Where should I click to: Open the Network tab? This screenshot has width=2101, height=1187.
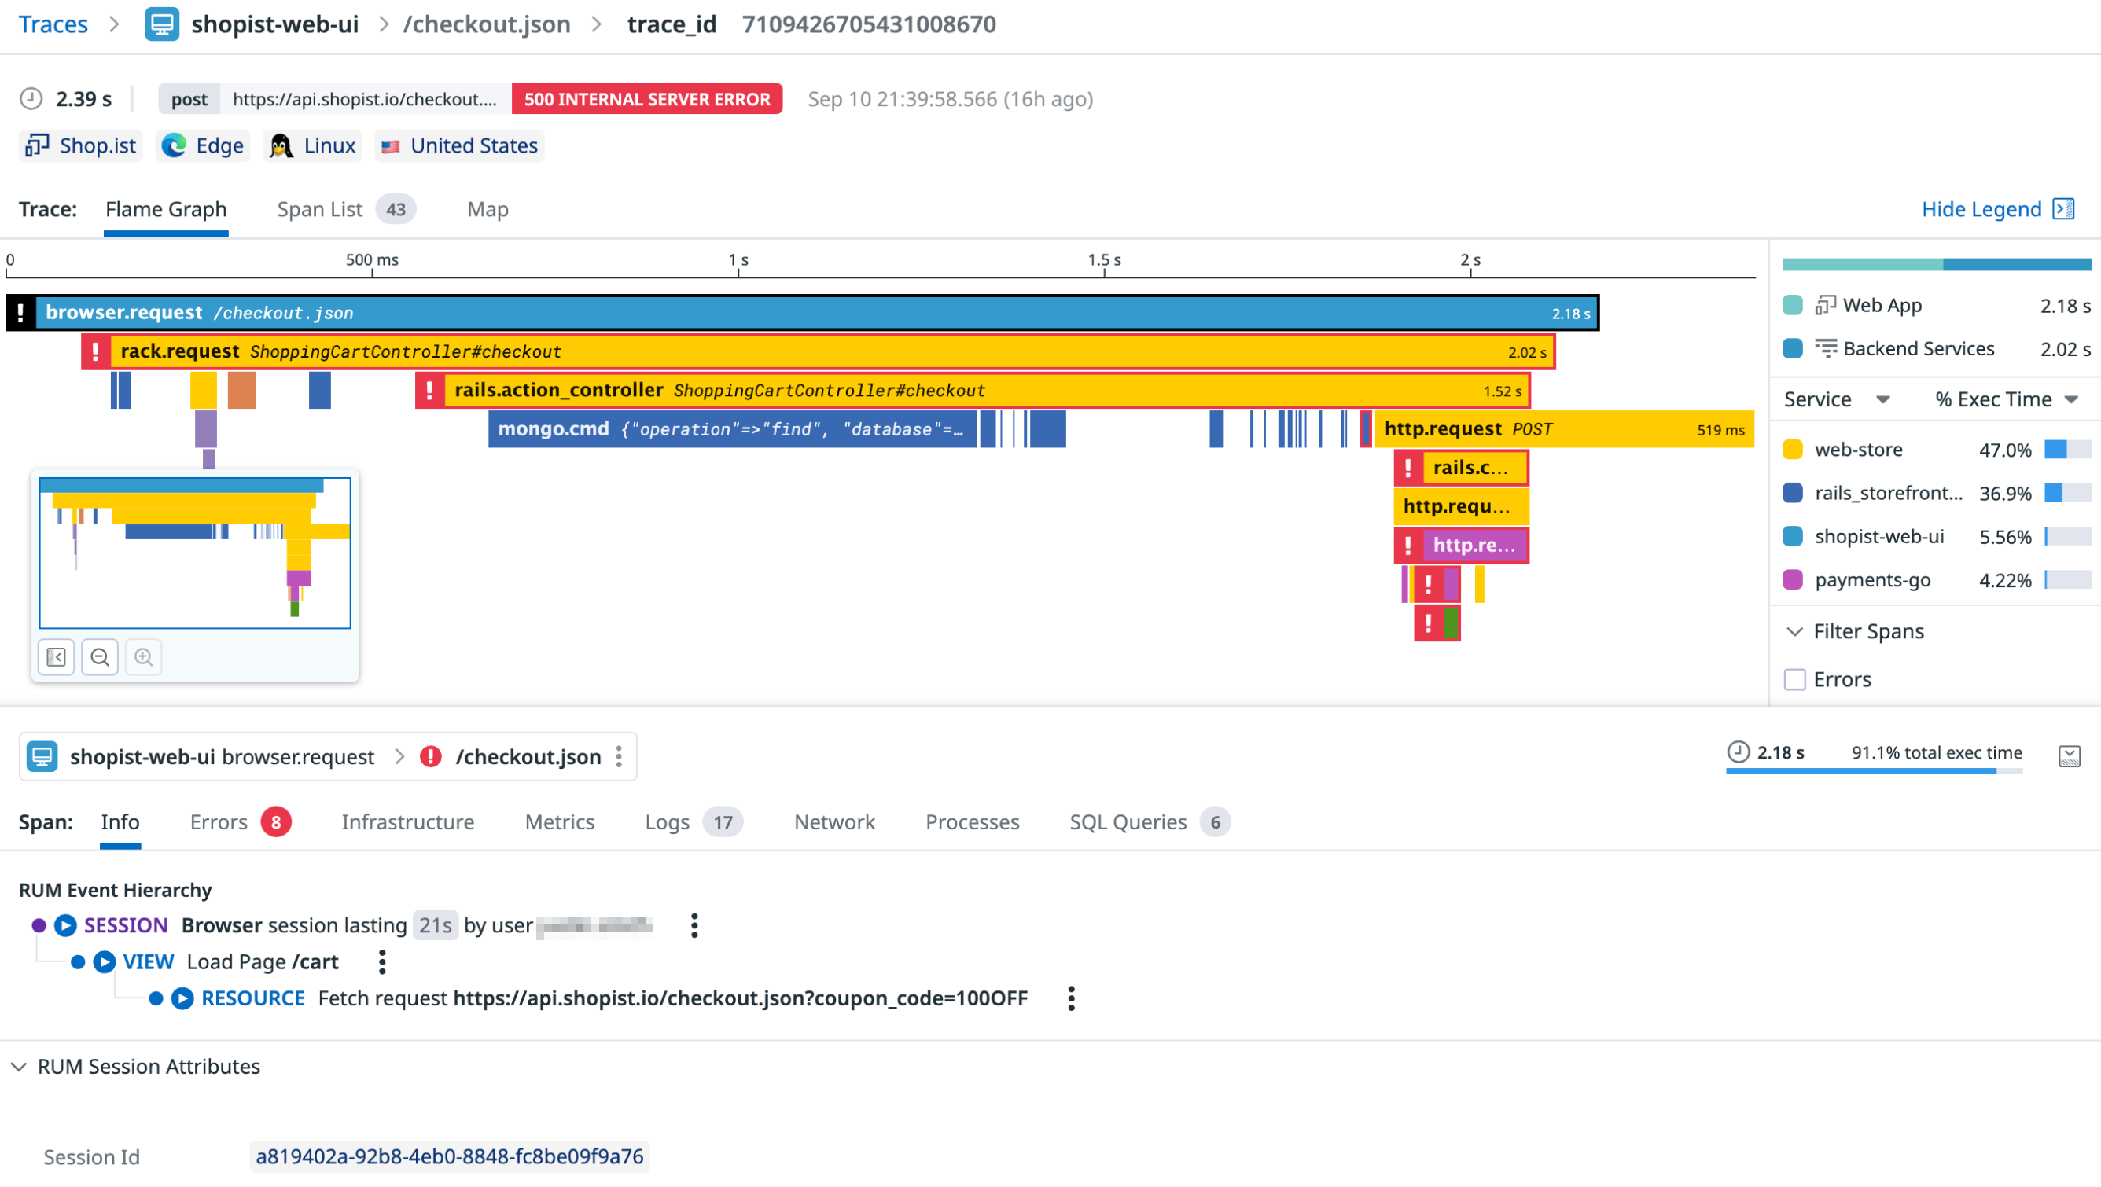pos(834,821)
